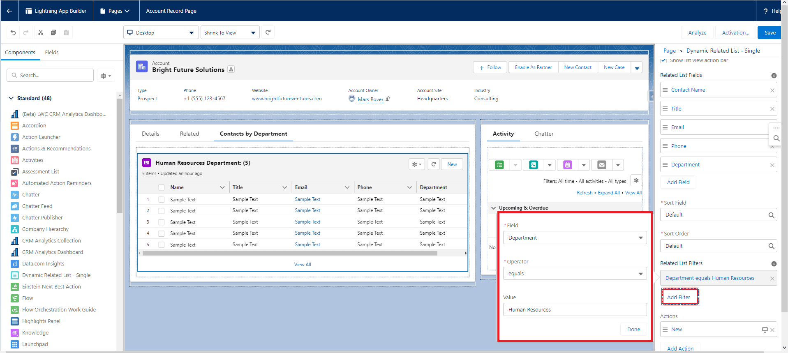Click the Add Filter button
Viewport: 788px width, 353px height.
point(680,297)
